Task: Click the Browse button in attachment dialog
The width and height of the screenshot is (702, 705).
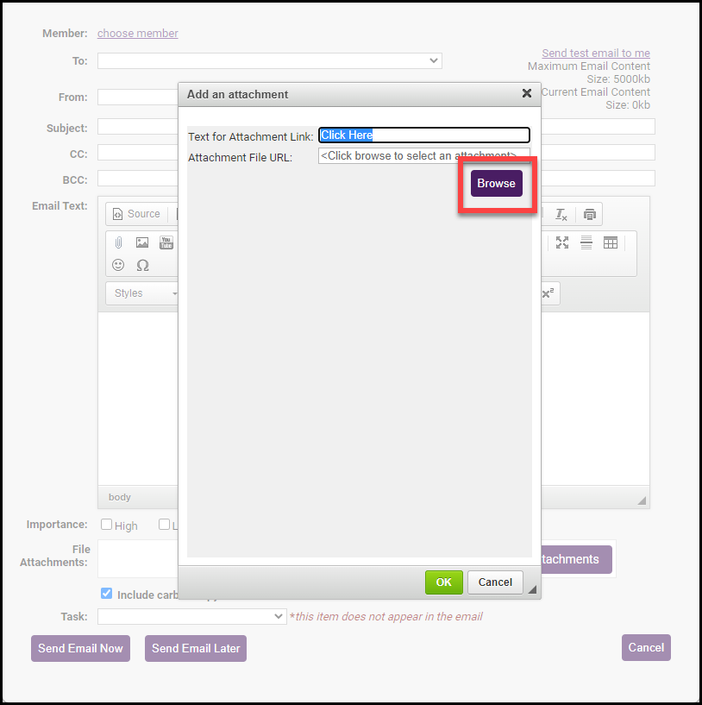Action: point(496,183)
